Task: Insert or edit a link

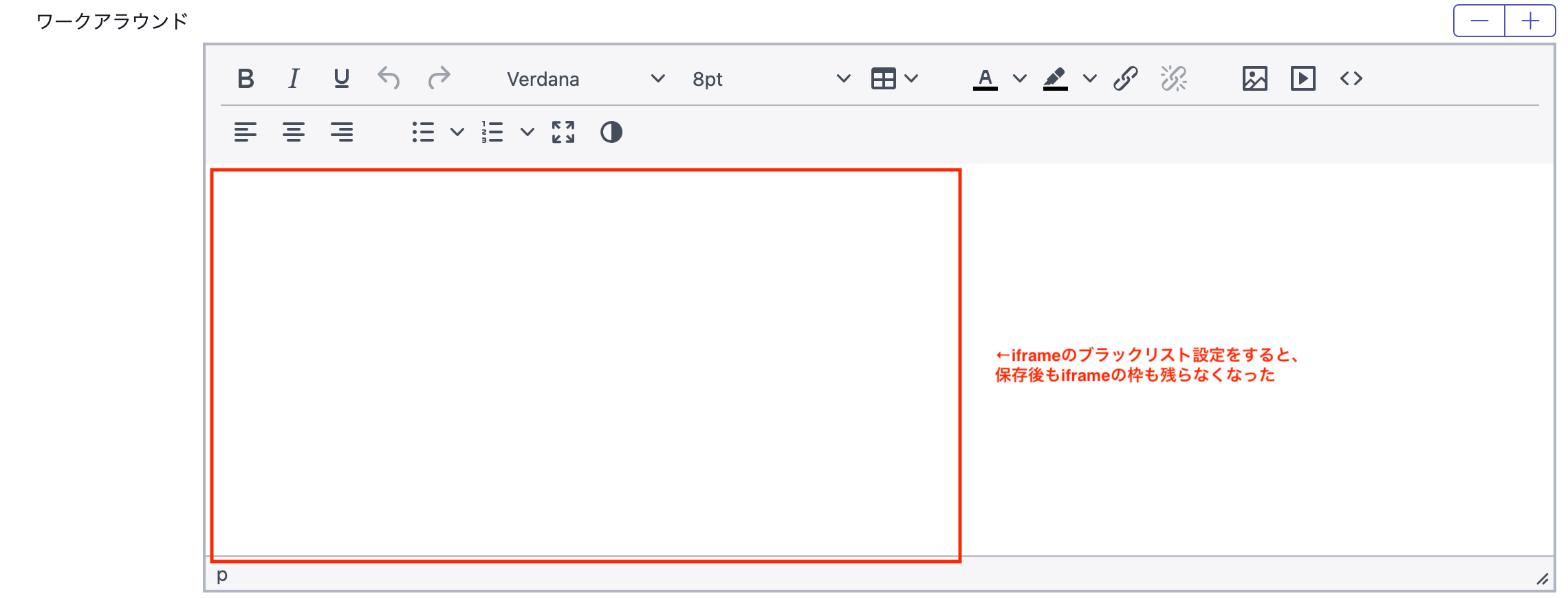Action: click(1126, 79)
